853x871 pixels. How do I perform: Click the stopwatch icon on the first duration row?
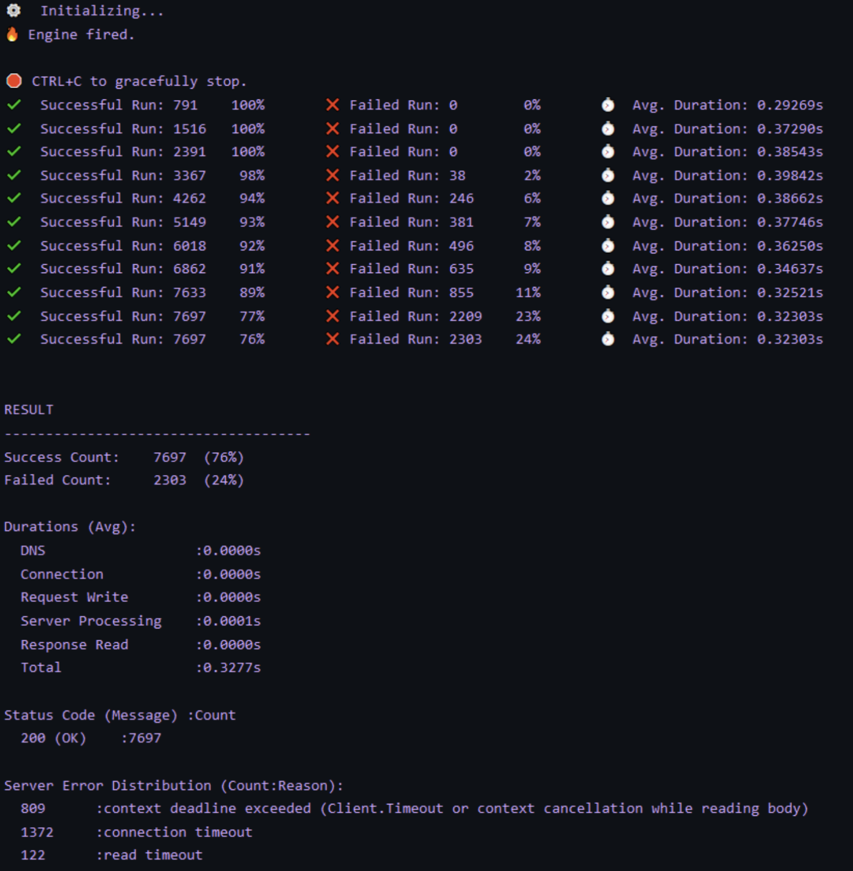click(x=607, y=105)
